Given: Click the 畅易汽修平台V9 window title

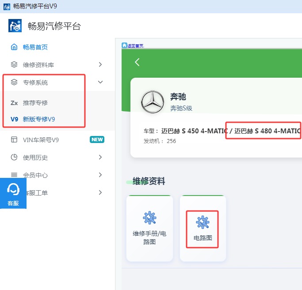Looking at the screenshot, I should [35, 6].
